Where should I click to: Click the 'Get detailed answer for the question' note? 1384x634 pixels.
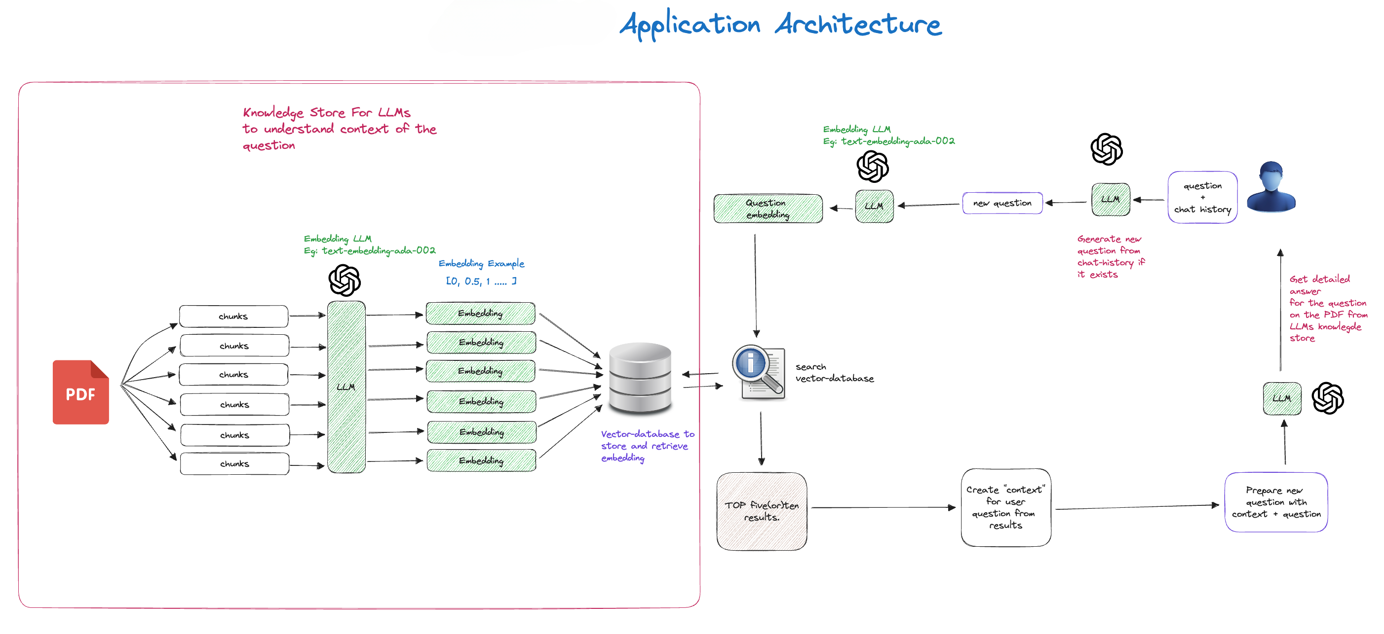pyautogui.click(x=1328, y=308)
